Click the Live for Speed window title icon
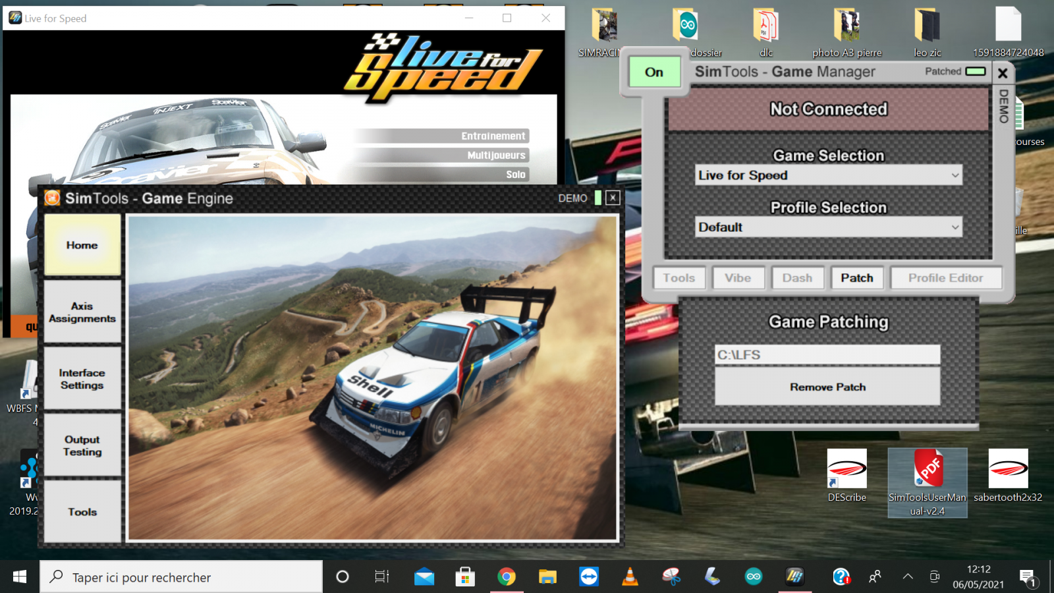Screen dimensions: 1054x593 pyautogui.click(x=14, y=18)
